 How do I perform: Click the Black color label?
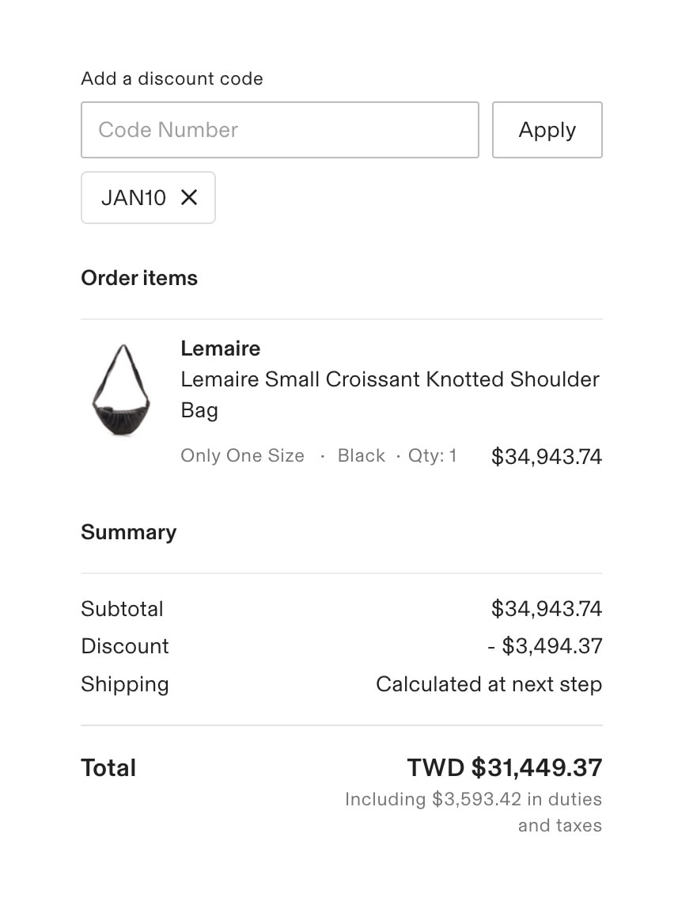[x=362, y=456]
